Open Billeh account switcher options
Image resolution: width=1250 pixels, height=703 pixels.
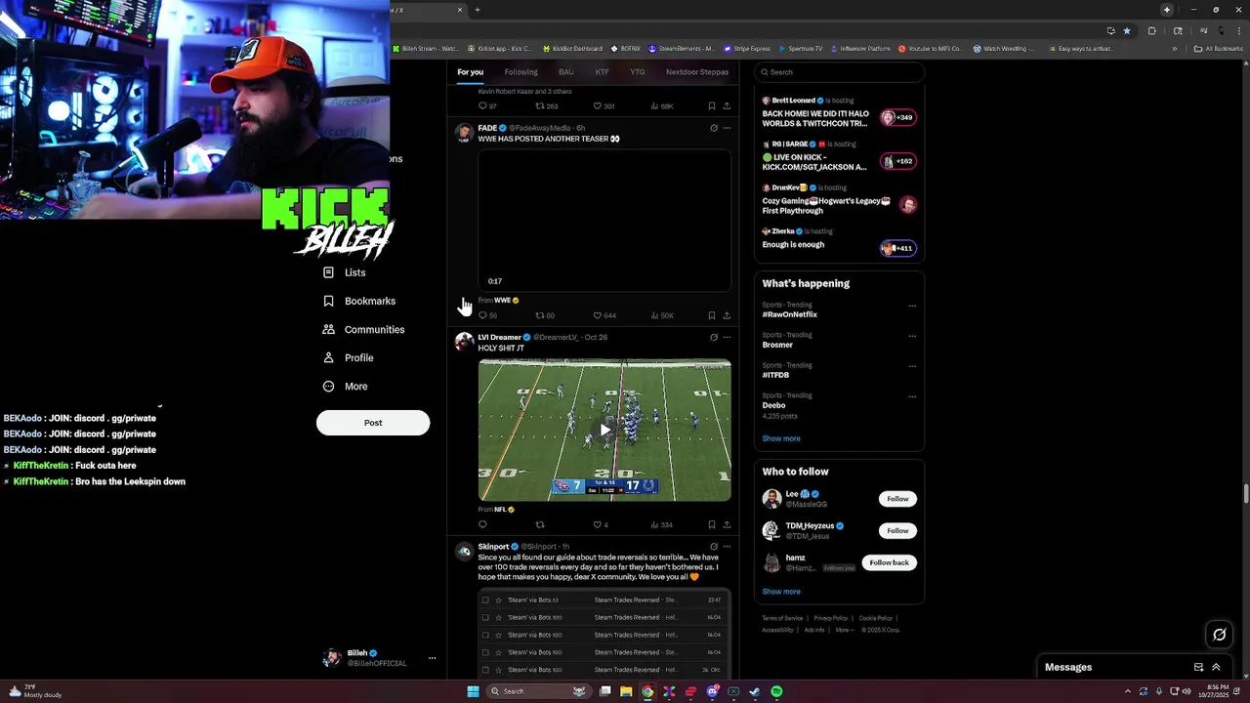432,658
